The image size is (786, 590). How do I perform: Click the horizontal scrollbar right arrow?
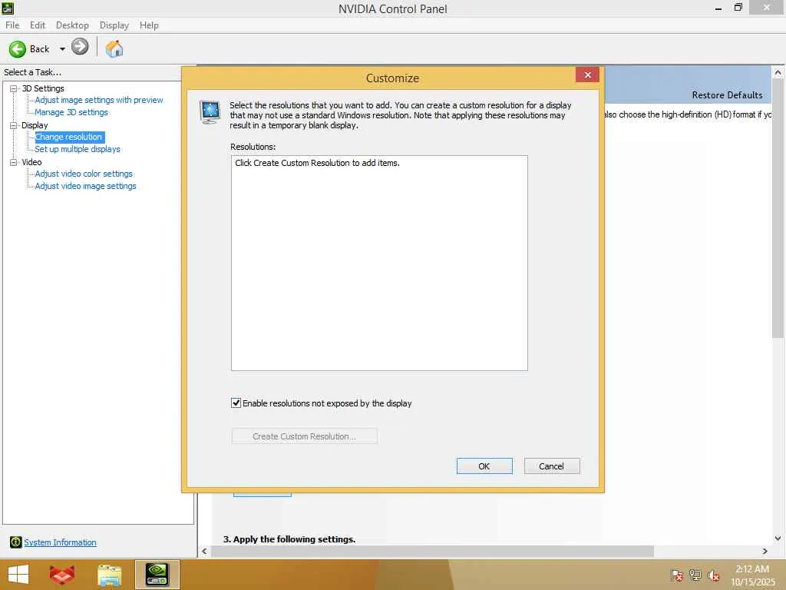tap(765, 551)
